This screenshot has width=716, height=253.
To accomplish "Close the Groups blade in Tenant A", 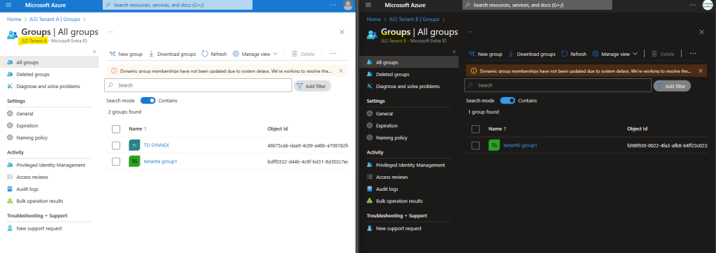I will pyautogui.click(x=342, y=32).
